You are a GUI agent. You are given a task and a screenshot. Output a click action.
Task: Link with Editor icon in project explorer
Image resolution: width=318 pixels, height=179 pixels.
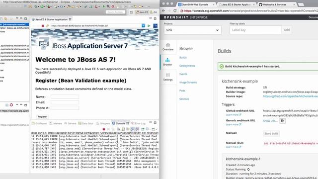pyautogui.click(x=6, y=19)
